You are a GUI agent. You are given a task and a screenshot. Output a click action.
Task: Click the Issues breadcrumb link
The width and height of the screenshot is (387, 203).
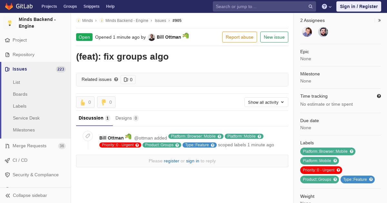[160, 21]
